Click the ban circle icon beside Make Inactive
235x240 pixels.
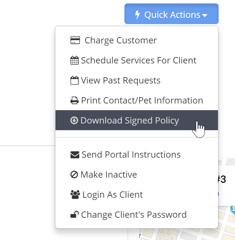[74, 174]
